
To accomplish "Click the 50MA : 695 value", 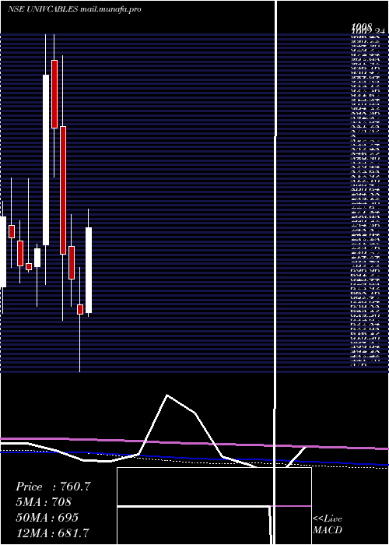I will tap(47, 518).
